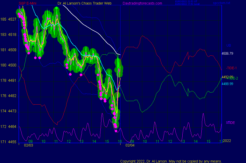Click the 2022 year label
The image size is (246, 163).
(227, 141)
